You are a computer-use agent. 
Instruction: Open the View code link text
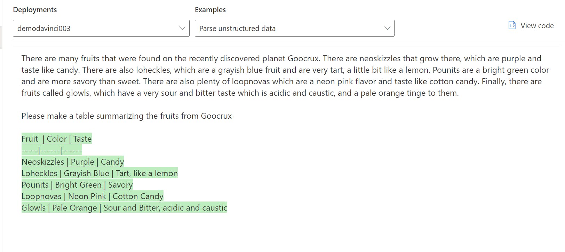537,26
